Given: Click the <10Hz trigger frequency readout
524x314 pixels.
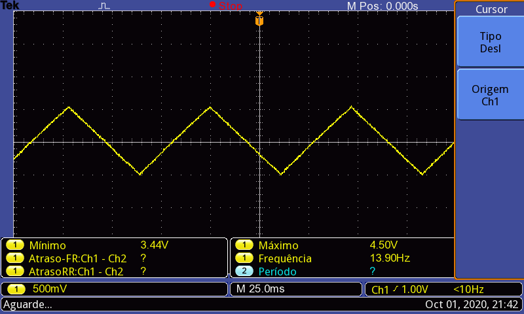Looking at the screenshot, I should tap(468, 289).
